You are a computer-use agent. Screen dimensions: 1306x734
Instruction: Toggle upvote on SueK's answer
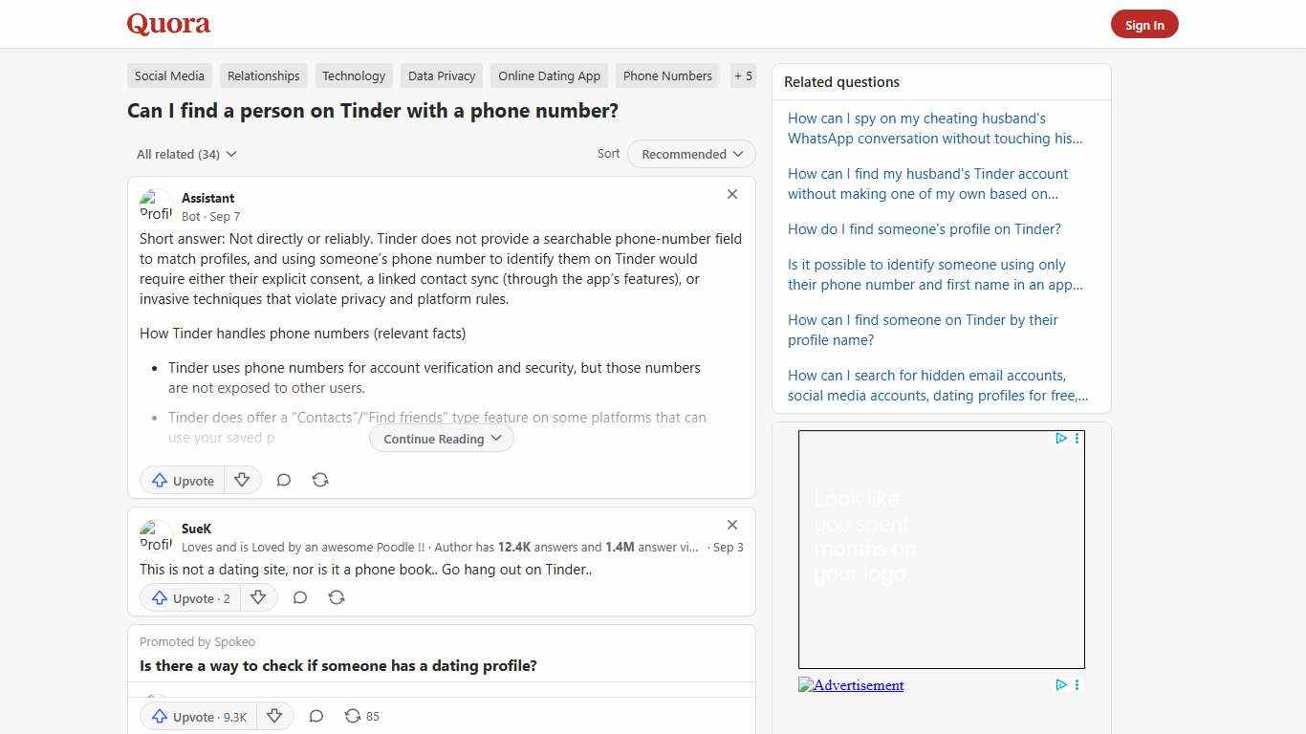pos(190,597)
